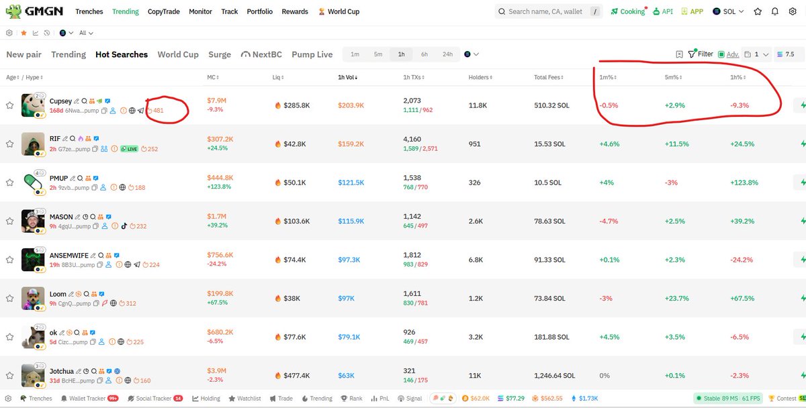This screenshot has width=806, height=408.
Task: Switch to the Pump Live tab
Action: (312, 54)
